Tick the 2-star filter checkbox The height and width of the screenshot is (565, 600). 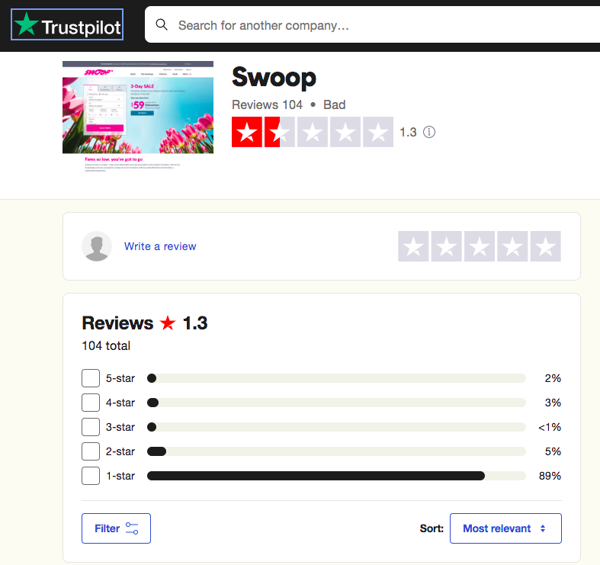(x=91, y=451)
